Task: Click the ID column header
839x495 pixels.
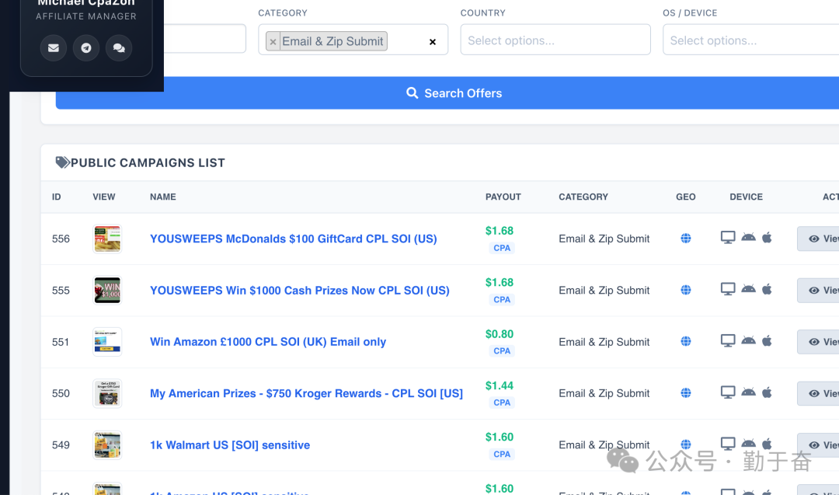Action: pyautogui.click(x=56, y=197)
